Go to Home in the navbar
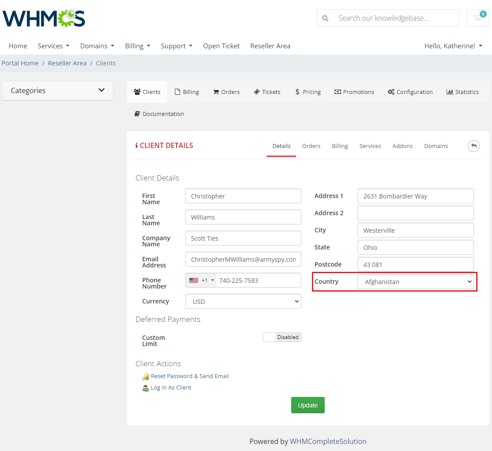The height and width of the screenshot is (451, 492). tap(18, 46)
